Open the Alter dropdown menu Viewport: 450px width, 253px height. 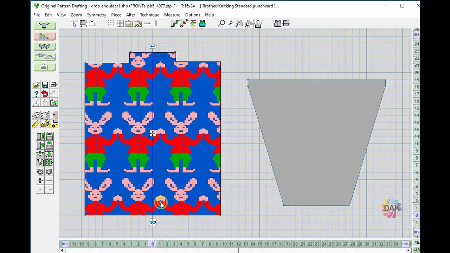coord(130,15)
